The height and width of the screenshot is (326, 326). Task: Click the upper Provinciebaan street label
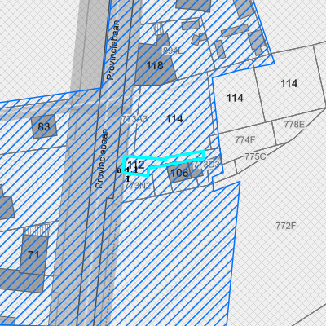click(x=113, y=50)
